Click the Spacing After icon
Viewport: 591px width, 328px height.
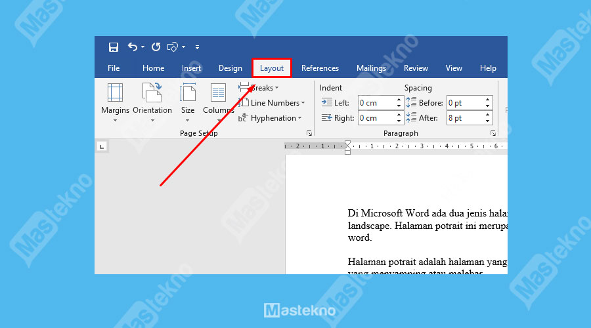click(x=411, y=117)
